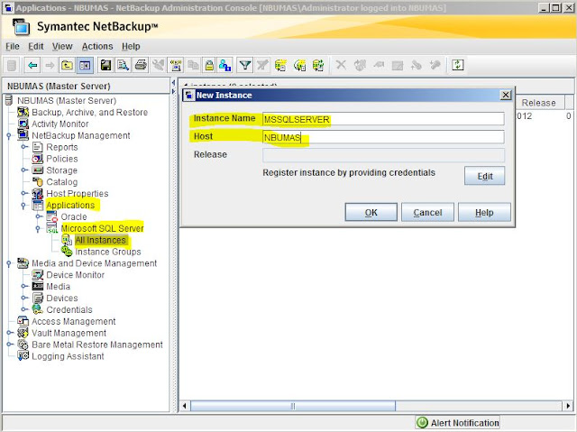The width and height of the screenshot is (577, 432).
Task: Click the printer icon in the toolbar
Action: click(x=141, y=66)
